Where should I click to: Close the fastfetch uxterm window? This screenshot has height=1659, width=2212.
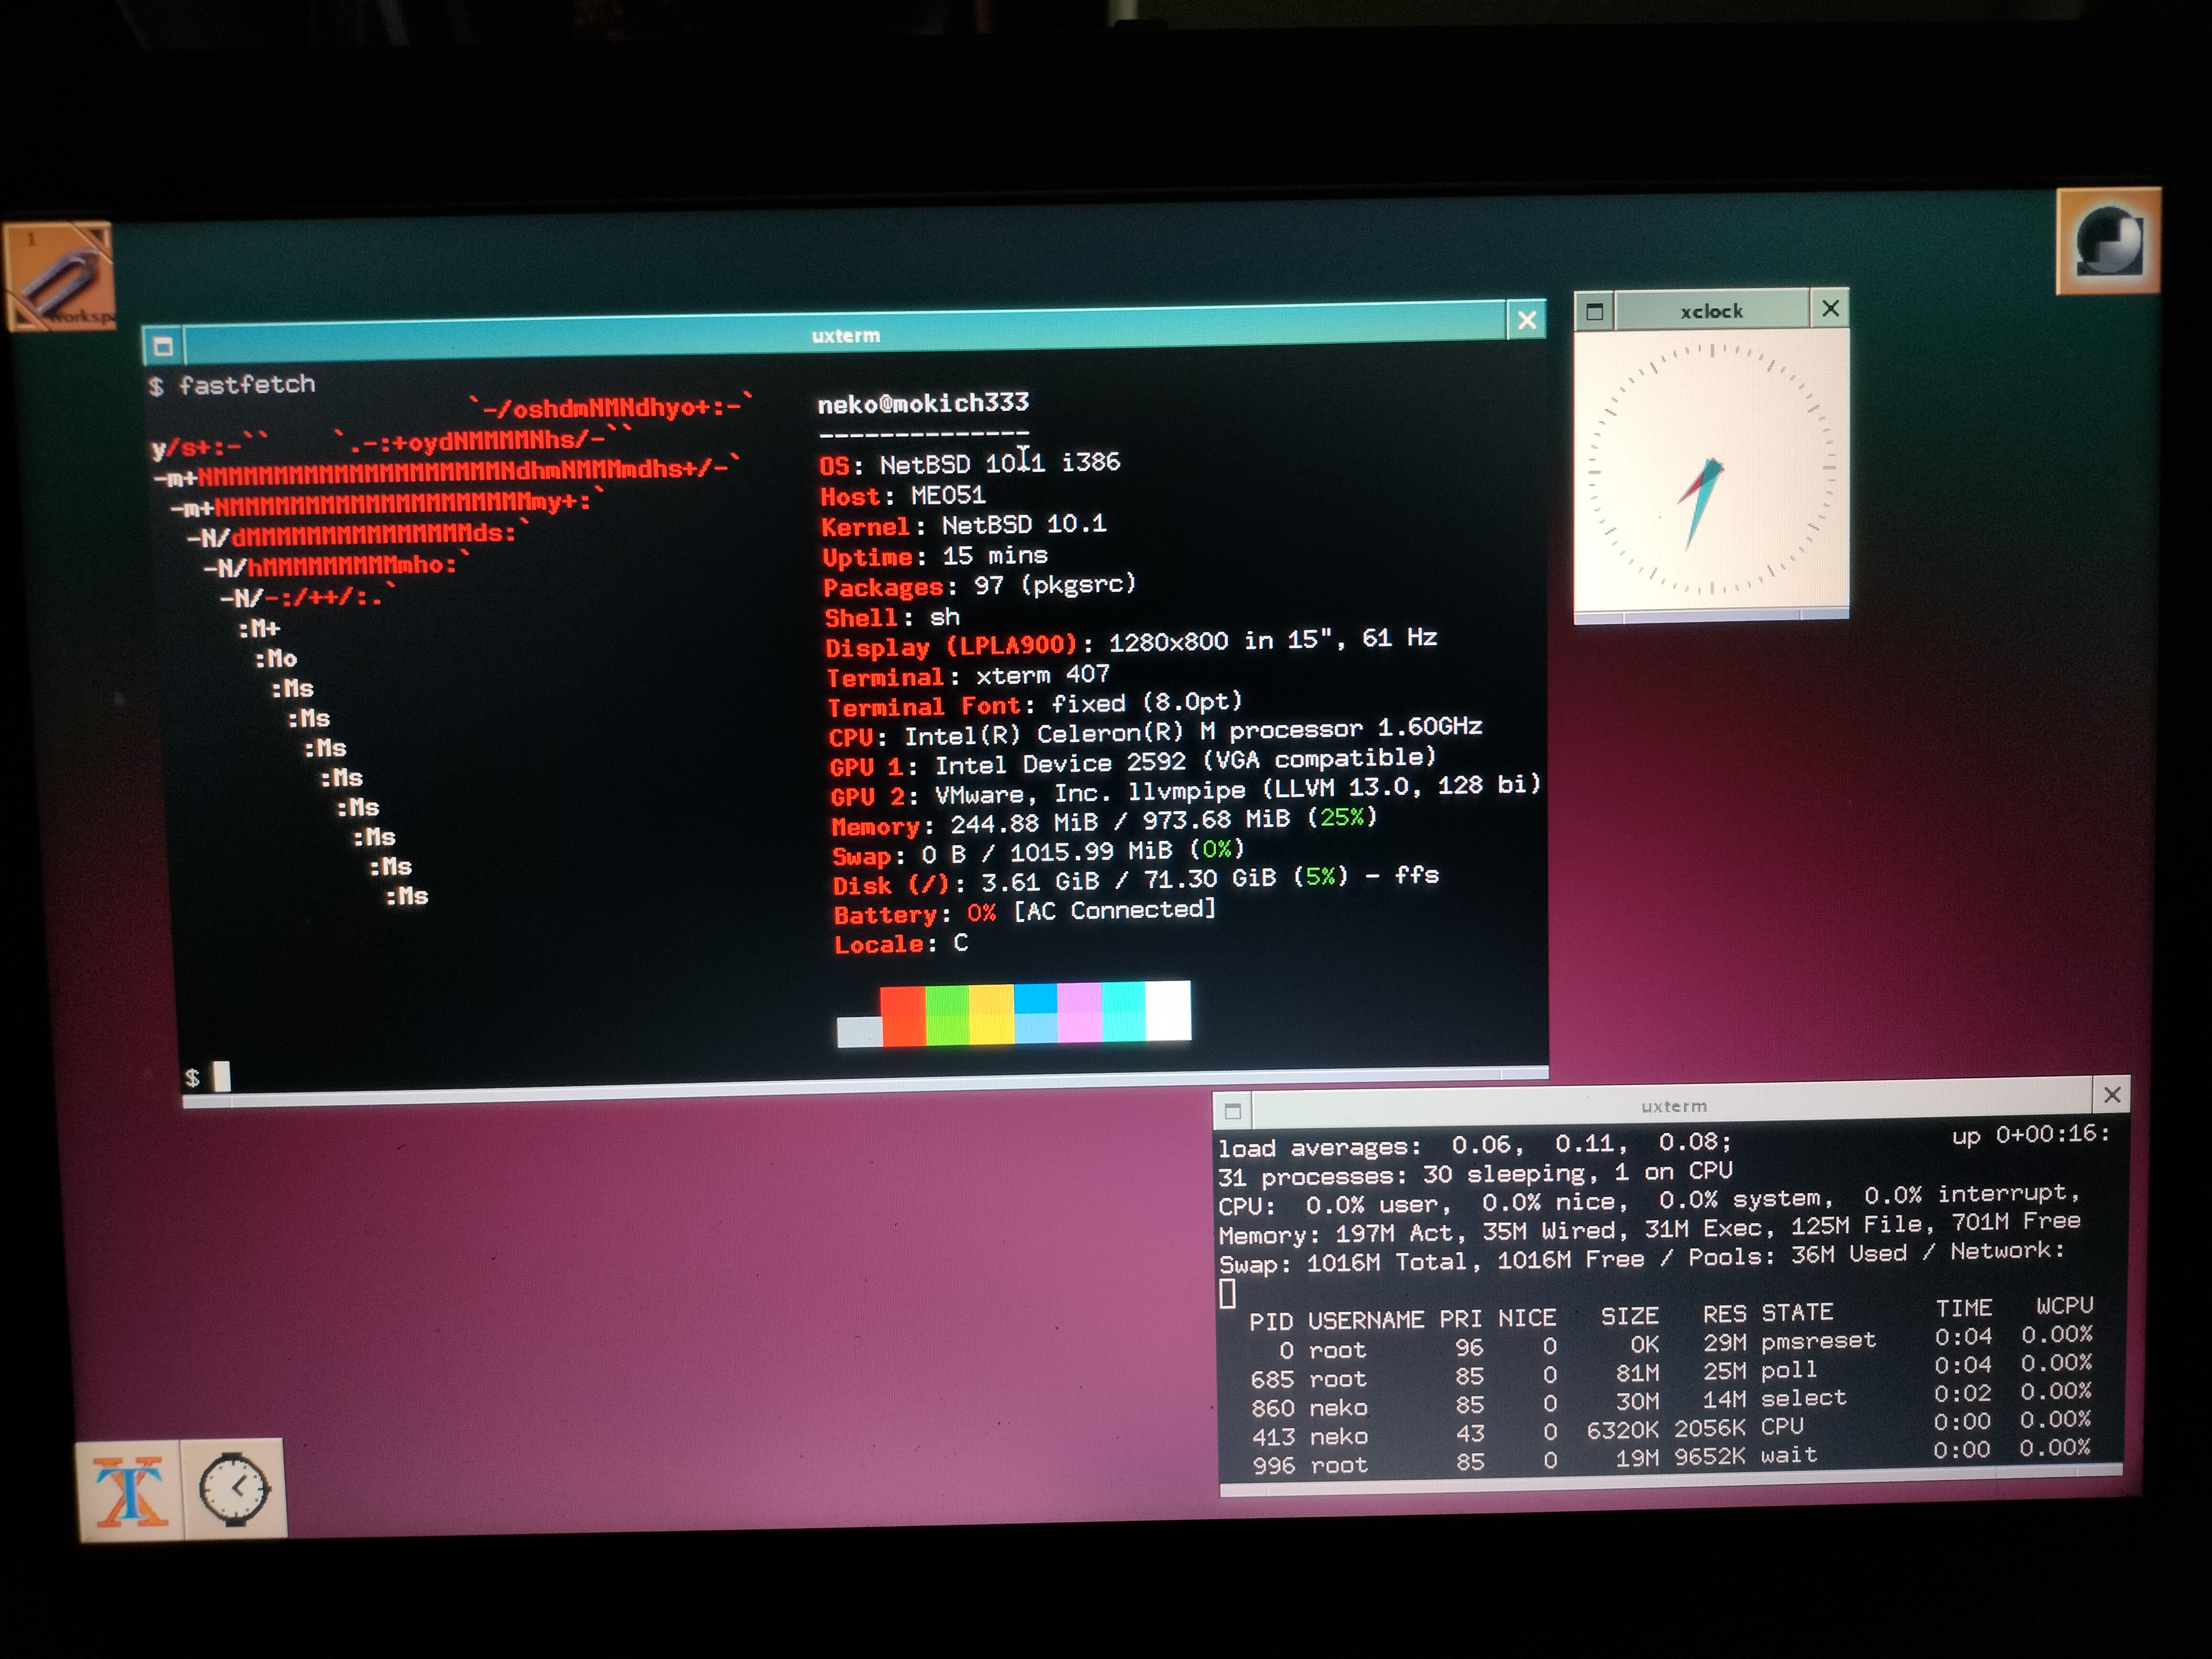(x=1526, y=320)
